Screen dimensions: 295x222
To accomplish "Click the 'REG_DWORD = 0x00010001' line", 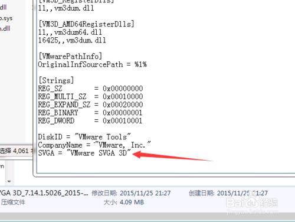I will [90, 120].
